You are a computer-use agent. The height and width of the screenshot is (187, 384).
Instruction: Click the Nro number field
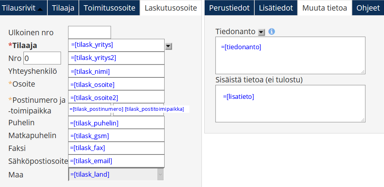tap(42, 58)
